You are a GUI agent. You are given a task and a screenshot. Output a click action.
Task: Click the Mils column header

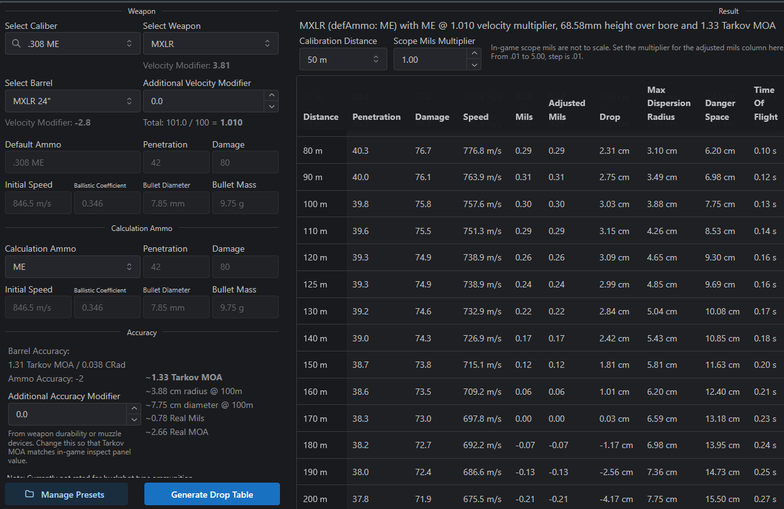tap(524, 117)
